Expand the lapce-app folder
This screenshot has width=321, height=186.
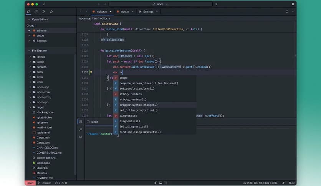(x=42, y=87)
